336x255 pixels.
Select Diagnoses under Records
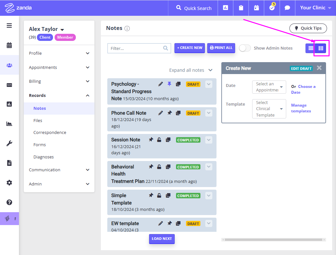[44, 157]
